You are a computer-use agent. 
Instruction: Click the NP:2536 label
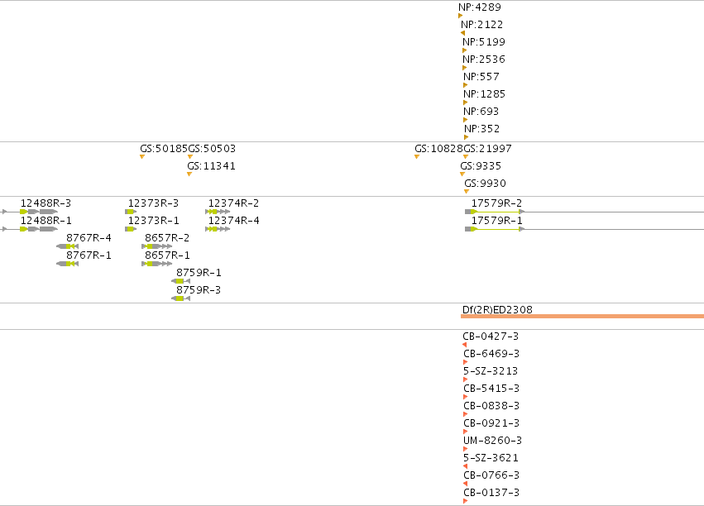(484, 60)
